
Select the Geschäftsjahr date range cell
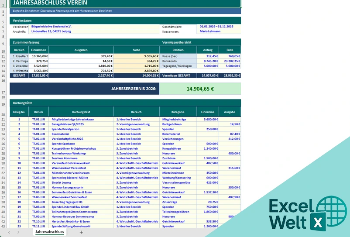(219, 27)
